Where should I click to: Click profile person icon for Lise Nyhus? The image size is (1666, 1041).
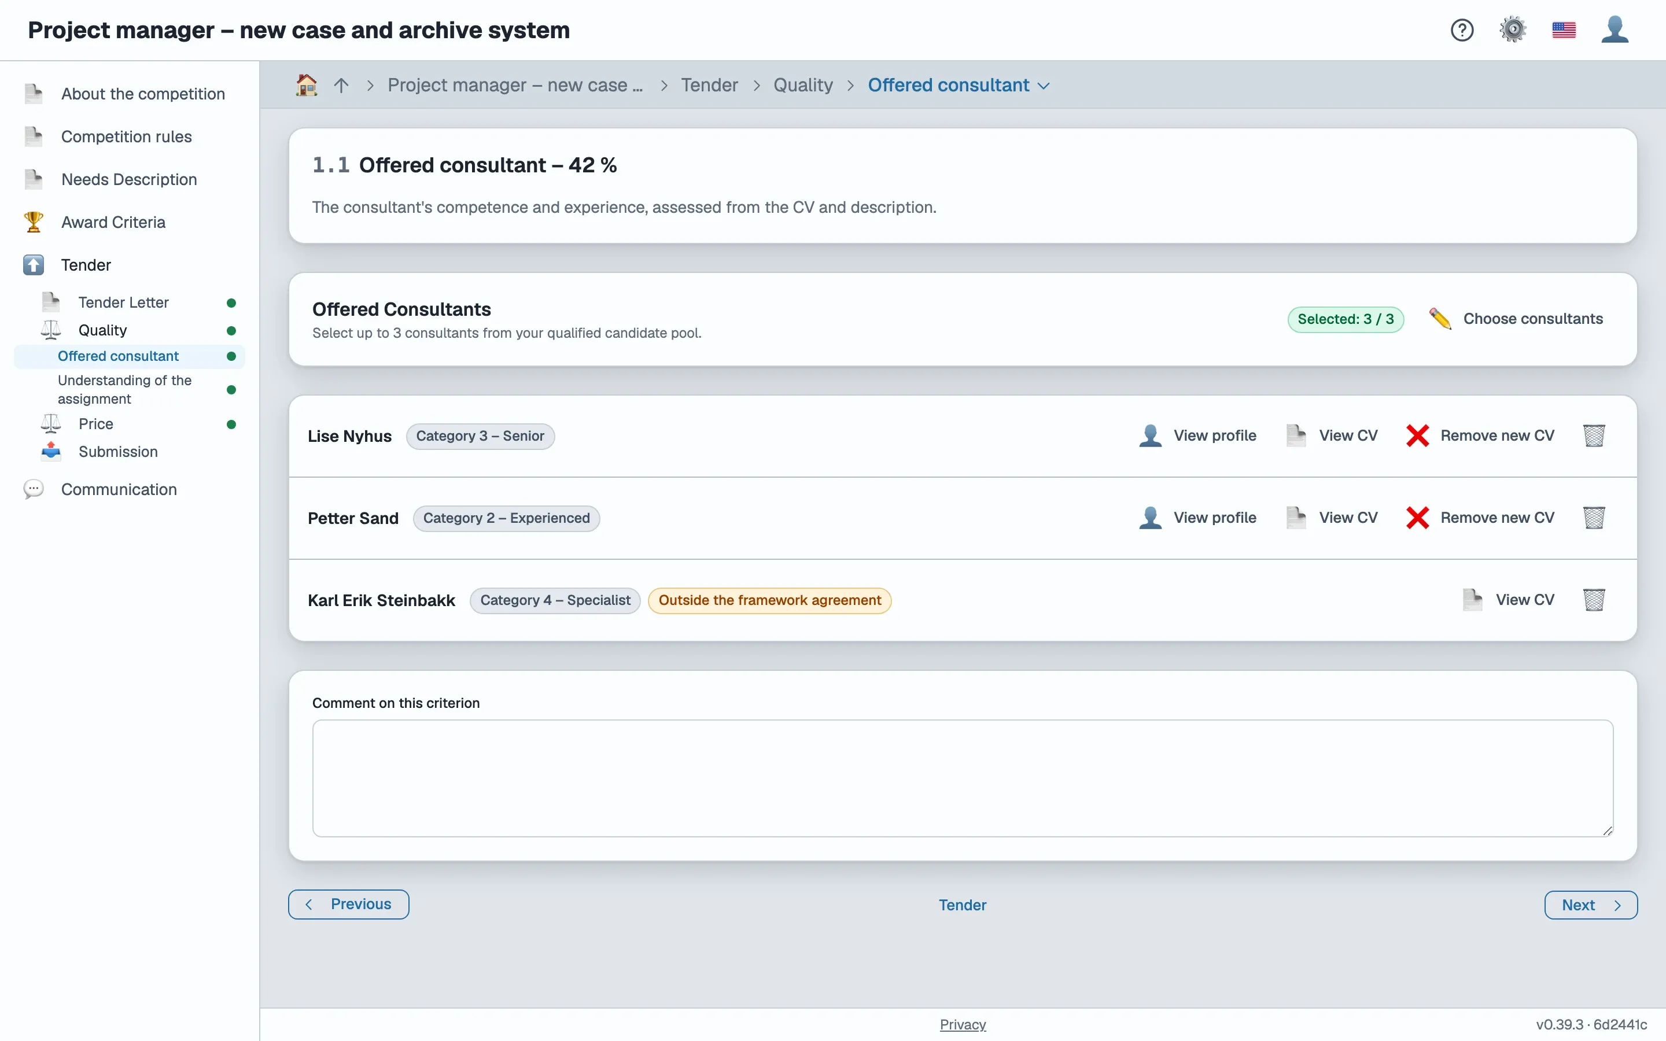click(1151, 436)
